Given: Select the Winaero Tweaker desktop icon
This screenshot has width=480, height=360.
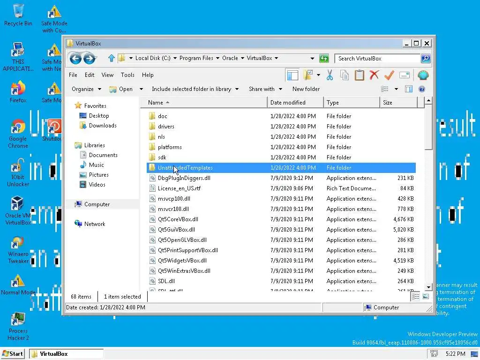Looking at the screenshot, I should pos(18,249).
